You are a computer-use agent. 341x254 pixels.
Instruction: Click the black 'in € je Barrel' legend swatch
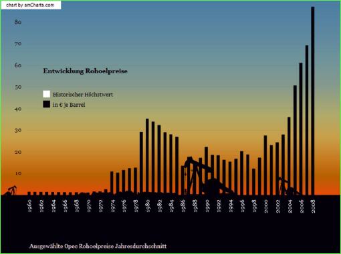(46, 104)
